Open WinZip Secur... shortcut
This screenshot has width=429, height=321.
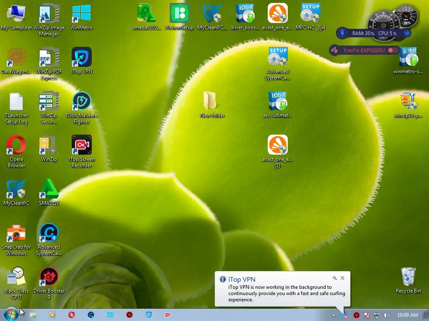49,108
